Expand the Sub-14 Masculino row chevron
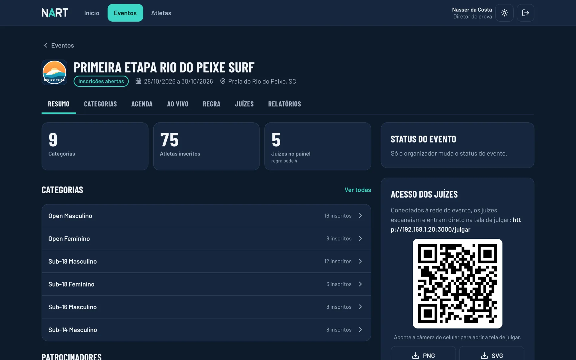The image size is (576, 360). point(360,330)
